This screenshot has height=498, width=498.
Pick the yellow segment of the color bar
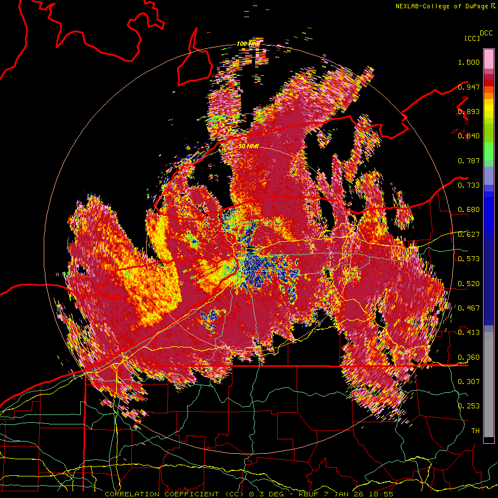click(489, 108)
